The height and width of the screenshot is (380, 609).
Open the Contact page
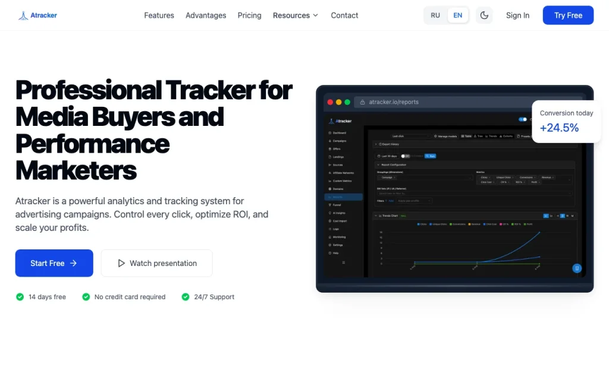click(x=344, y=15)
